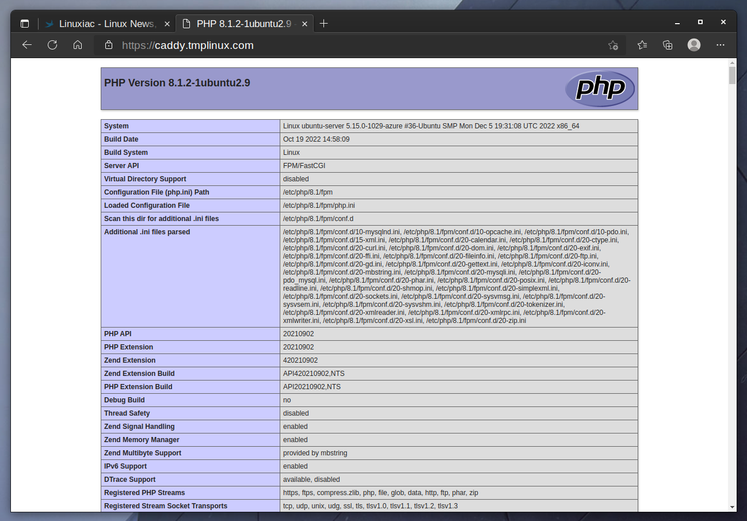The image size is (747, 521).
Task: Click the Thread Safety label
Action: (127, 413)
